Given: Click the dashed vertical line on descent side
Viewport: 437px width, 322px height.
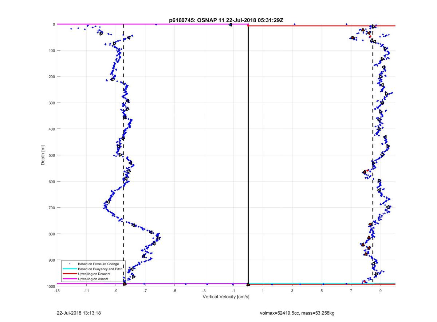Looking at the screenshot, I should coord(373,155).
